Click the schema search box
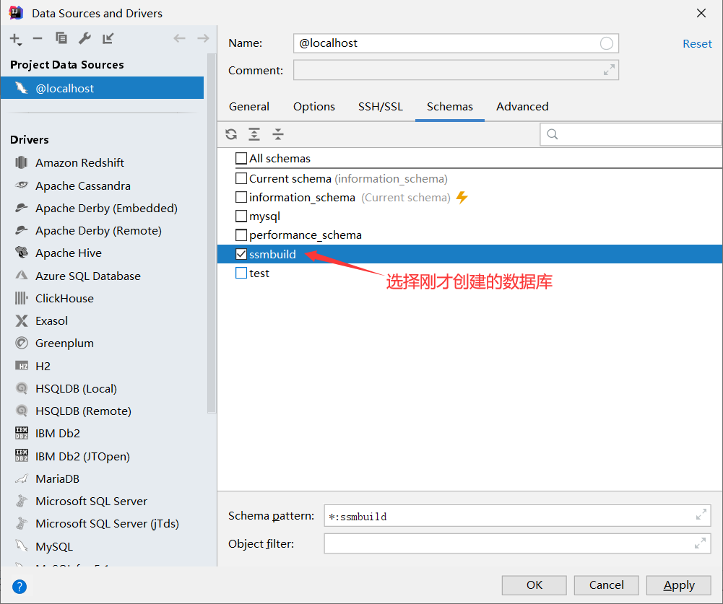723x604 pixels. pos(631,134)
